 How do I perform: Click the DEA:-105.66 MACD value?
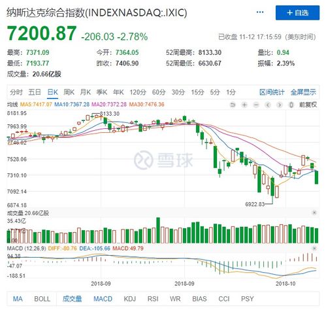click(95, 249)
